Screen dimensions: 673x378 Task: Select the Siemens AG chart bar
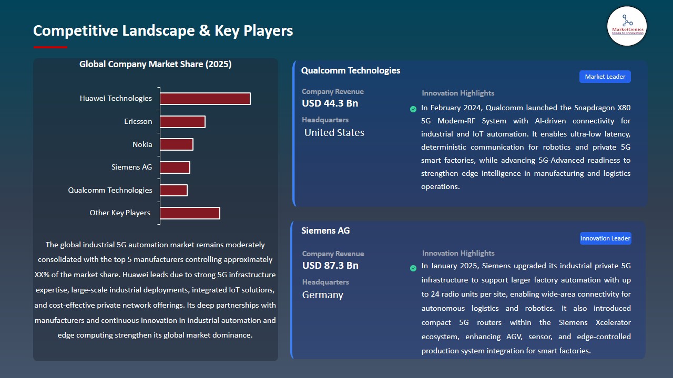(x=175, y=167)
